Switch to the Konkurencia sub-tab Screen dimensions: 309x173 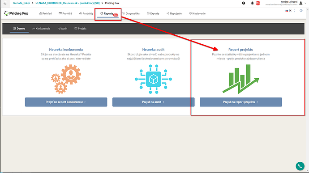(x=41, y=29)
